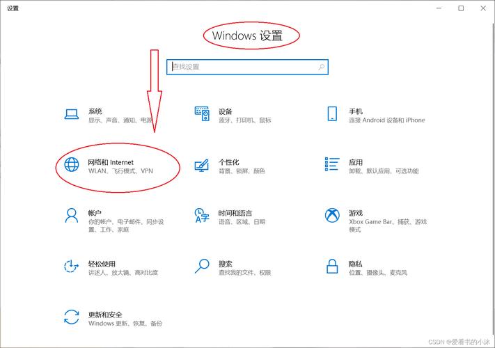This screenshot has height=348, width=495.
Task: Open the 时间和语言 settings title
Action: [x=235, y=213]
